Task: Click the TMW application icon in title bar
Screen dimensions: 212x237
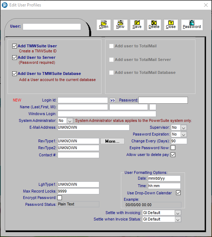Action: [x=5, y=5]
